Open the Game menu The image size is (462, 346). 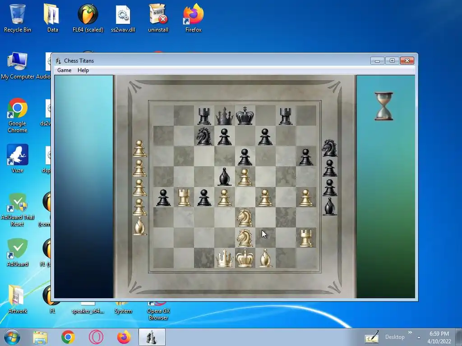point(64,70)
